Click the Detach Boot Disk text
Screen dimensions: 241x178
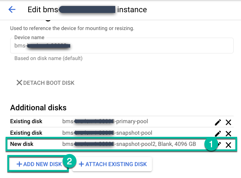pos(49,83)
